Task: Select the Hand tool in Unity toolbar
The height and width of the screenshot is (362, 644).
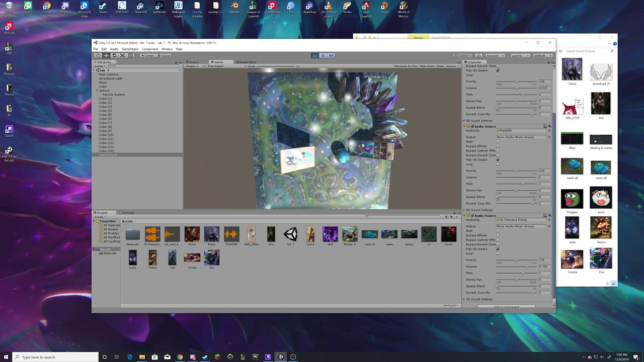Action: [x=98, y=55]
